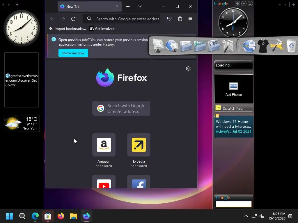Viewport: 298px width, 223px height.
Task: Click the left desktop analog clock widget
Action: (x=22, y=28)
